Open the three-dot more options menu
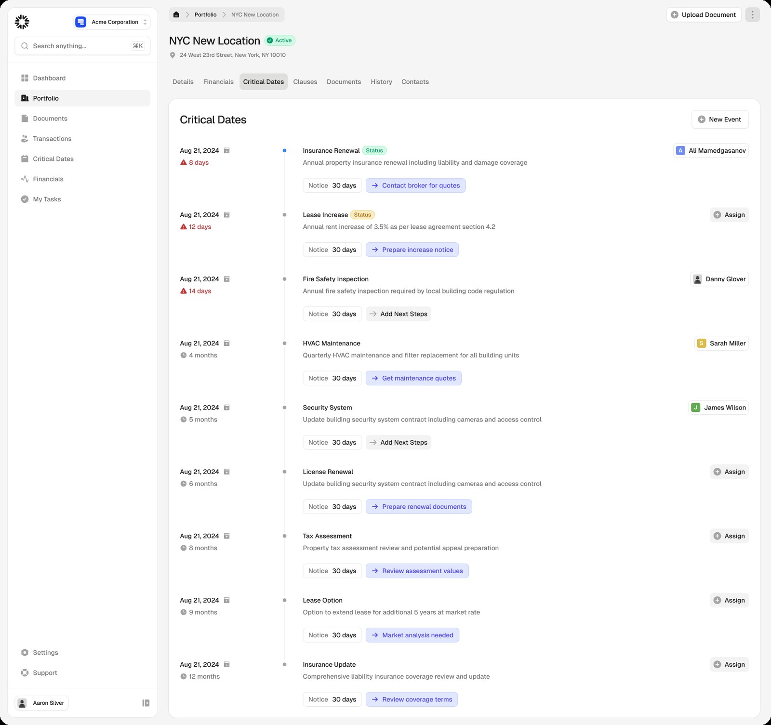 tap(752, 14)
